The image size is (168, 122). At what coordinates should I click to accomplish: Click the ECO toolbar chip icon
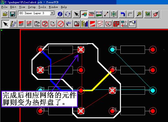coord(114,14)
